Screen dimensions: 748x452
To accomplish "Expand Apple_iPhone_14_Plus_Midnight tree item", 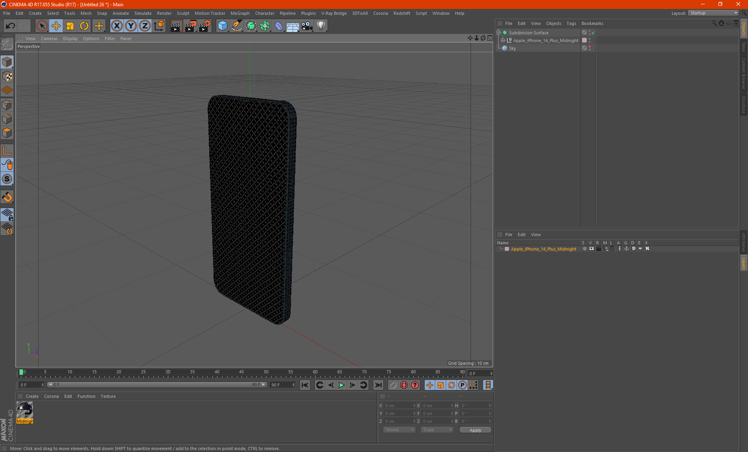I will click(502, 40).
